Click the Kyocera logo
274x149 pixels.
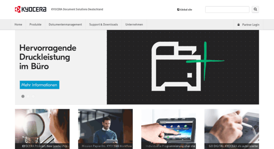pos(30,10)
